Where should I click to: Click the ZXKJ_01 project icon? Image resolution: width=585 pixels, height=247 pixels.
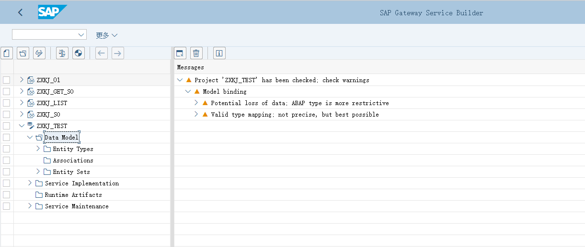31,80
